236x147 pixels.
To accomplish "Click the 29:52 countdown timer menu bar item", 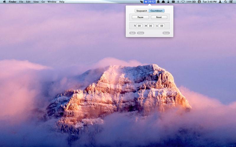I will [x=150, y=2].
